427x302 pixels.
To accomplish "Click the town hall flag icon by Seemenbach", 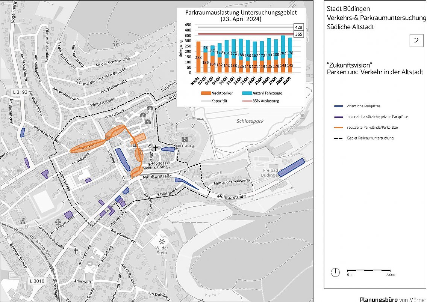I will click(23, 221).
